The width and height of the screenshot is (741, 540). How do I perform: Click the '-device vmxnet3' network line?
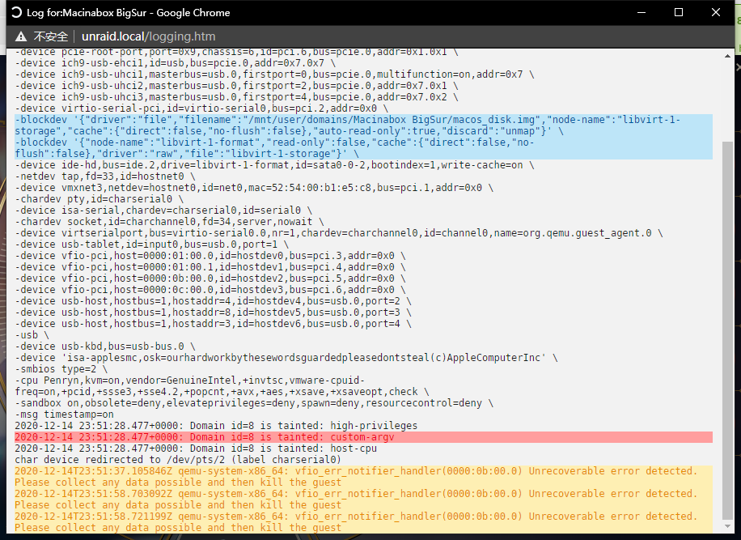(254, 188)
